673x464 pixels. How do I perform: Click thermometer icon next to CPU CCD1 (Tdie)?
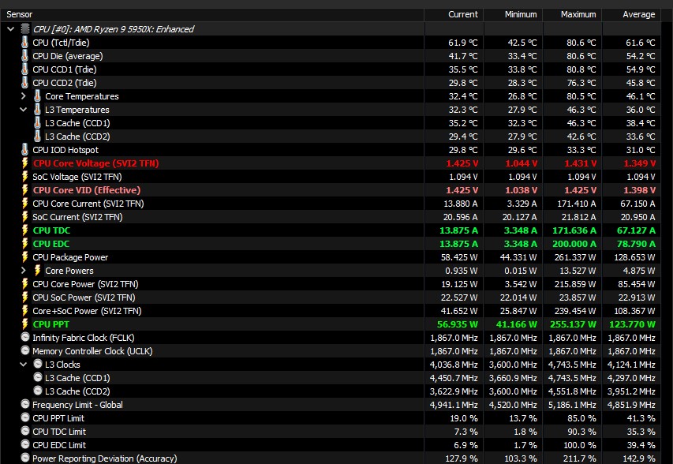coord(25,69)
